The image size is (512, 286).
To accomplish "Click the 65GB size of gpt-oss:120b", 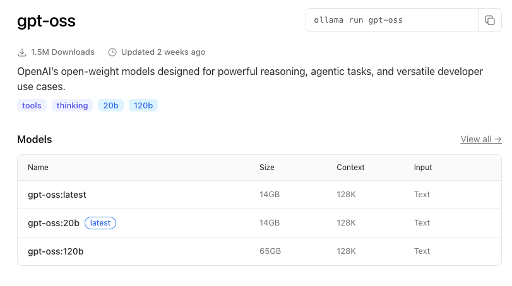I will click(270, 251).
